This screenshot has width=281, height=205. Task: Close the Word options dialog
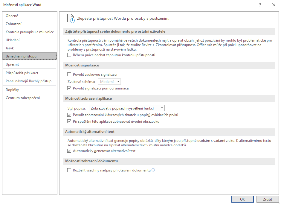pyautogui.click(x=274, y=5)
